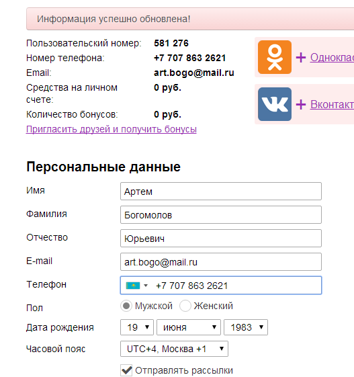The height and width of the screenshot is (377, 354).
Task: Open the birth year dropdown showing 1983
Action: (x=246, y=327)
